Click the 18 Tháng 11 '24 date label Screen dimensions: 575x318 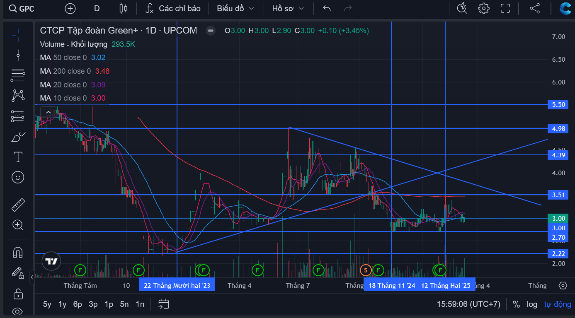pyautogui.click(x=391, y=285)
